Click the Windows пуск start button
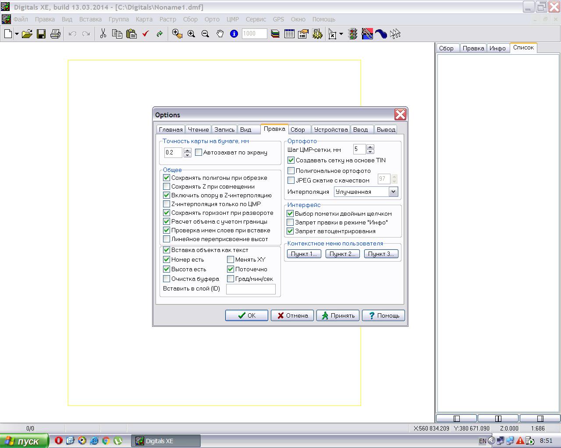This screenshot has width=561, height=448. click(24, 441)
